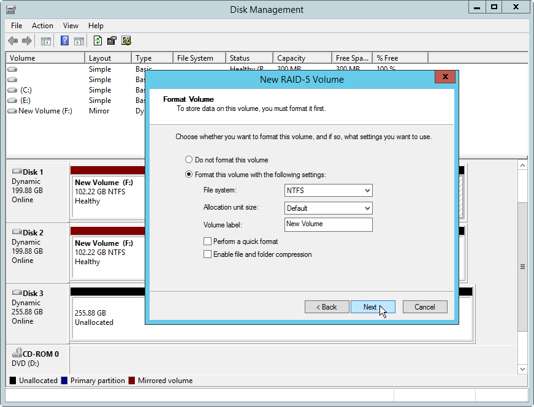Open the View menu
The image size is (534, 407).
[71, 26]
